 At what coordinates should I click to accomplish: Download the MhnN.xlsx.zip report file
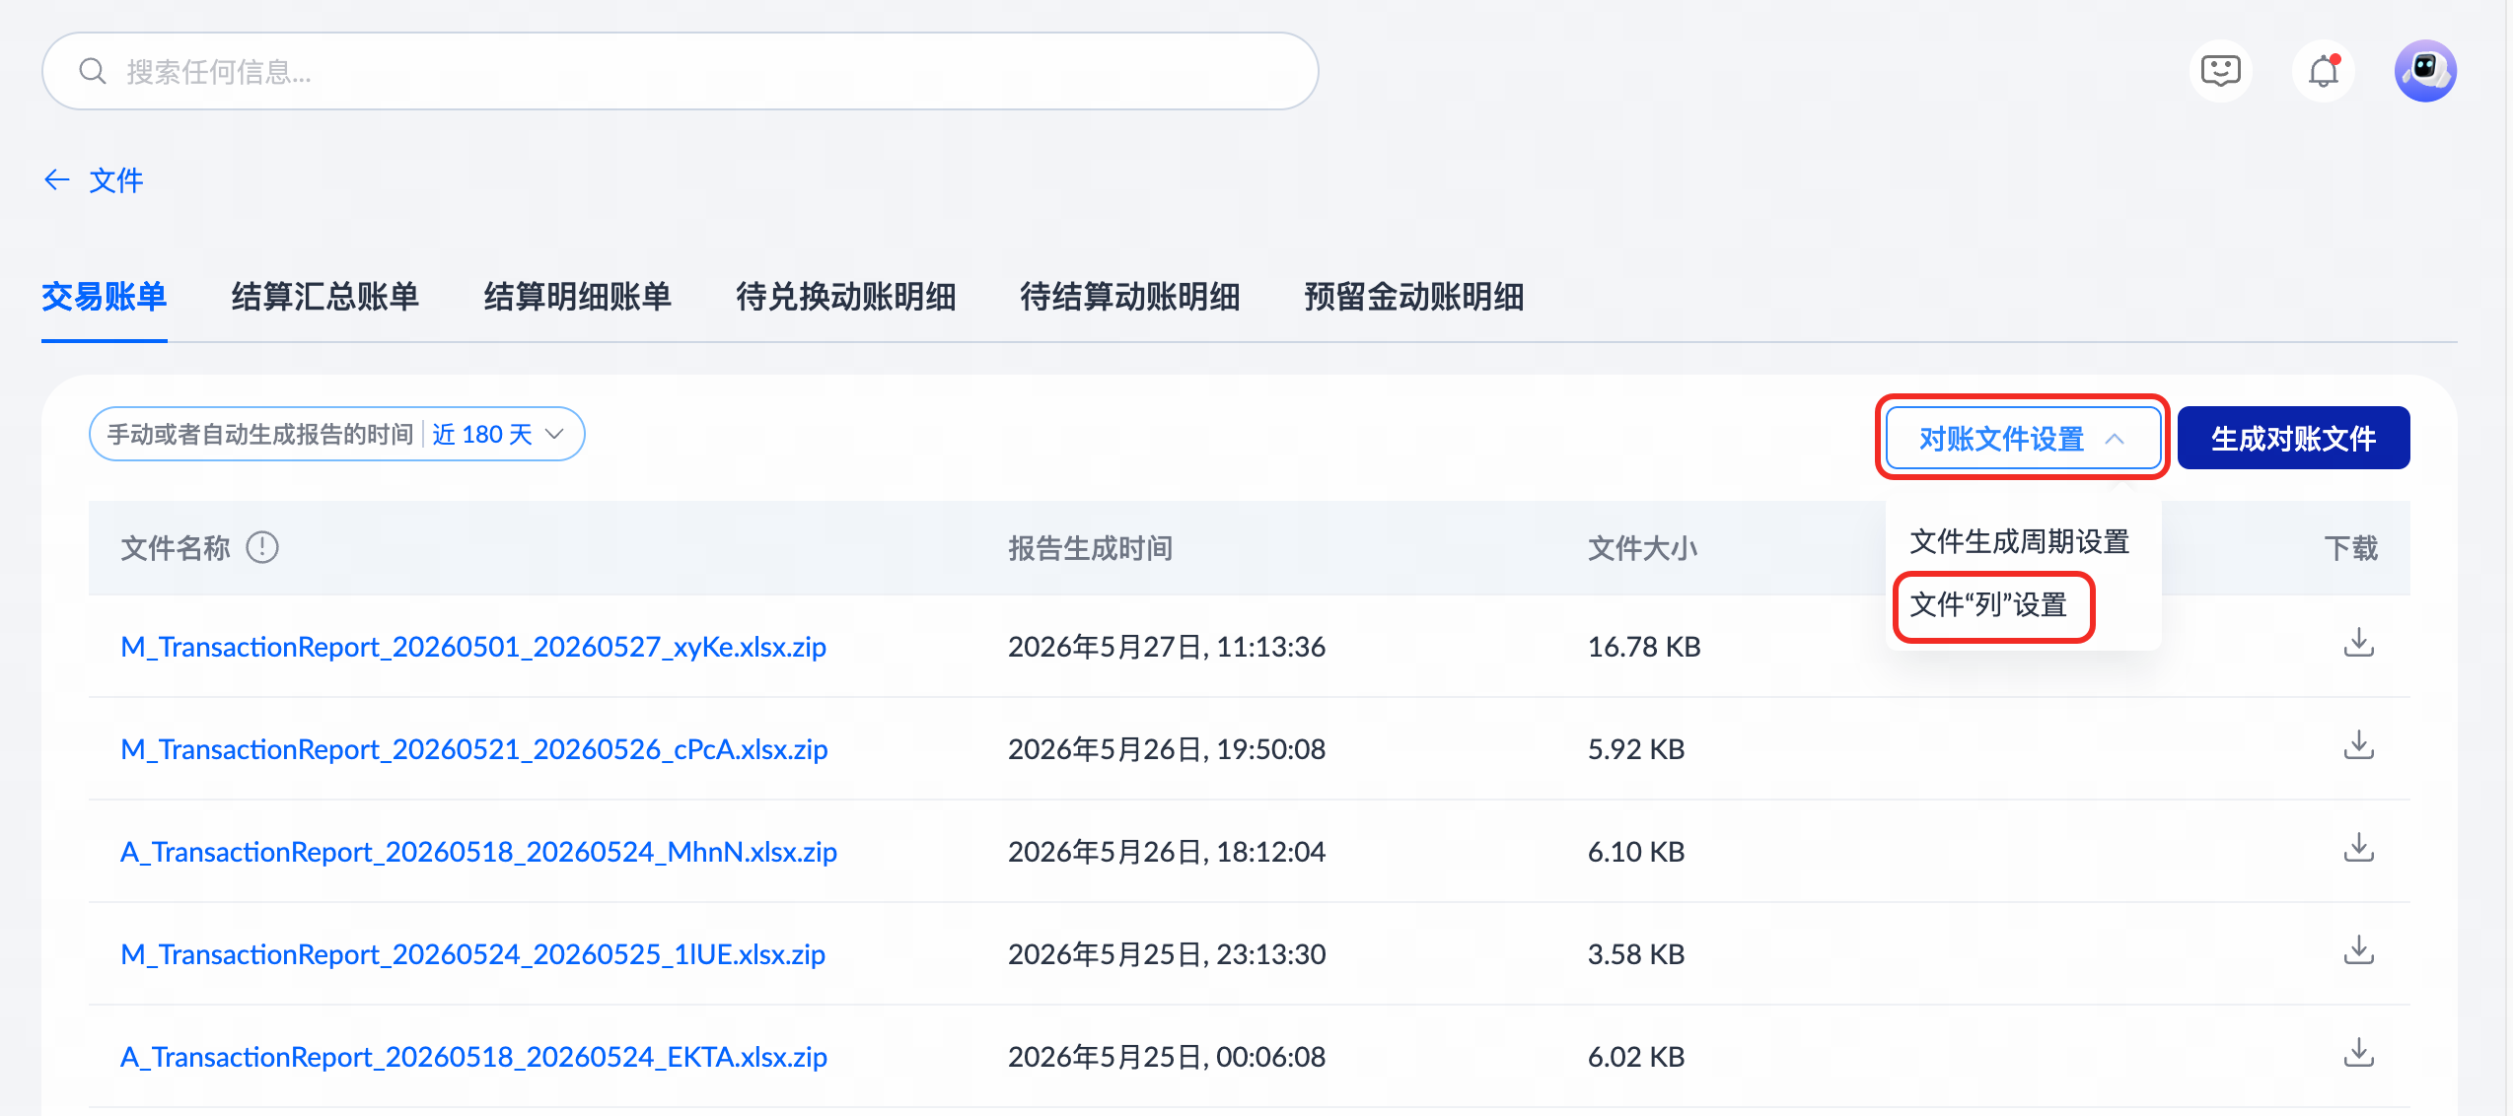(x=2358, y=849)
